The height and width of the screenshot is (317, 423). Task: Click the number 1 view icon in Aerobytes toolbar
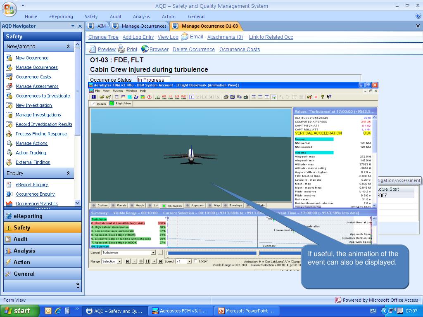click(x=192, y=97)
